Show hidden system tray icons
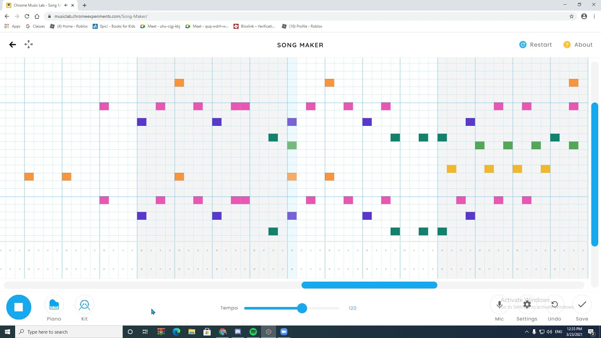601x338 pixels. pos(526,332)
